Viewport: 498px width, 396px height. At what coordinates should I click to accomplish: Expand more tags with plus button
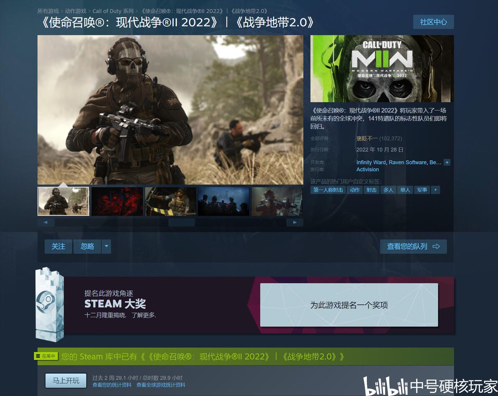[x=435, y=190]
